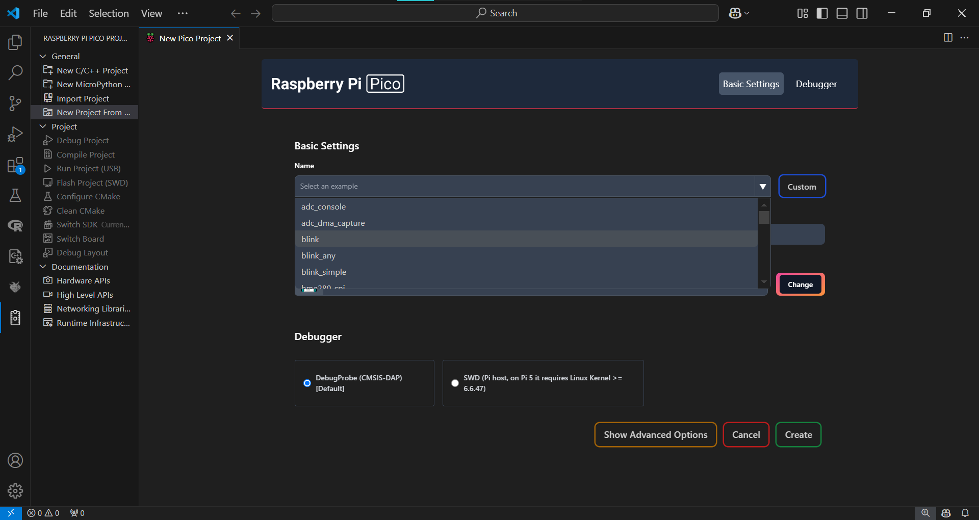Click the remote window status icon
Viewport: 979px width, 520px height.
(11, 513)
